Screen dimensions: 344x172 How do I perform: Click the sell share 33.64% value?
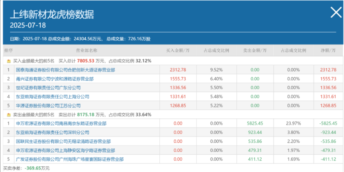pos(143,115)
